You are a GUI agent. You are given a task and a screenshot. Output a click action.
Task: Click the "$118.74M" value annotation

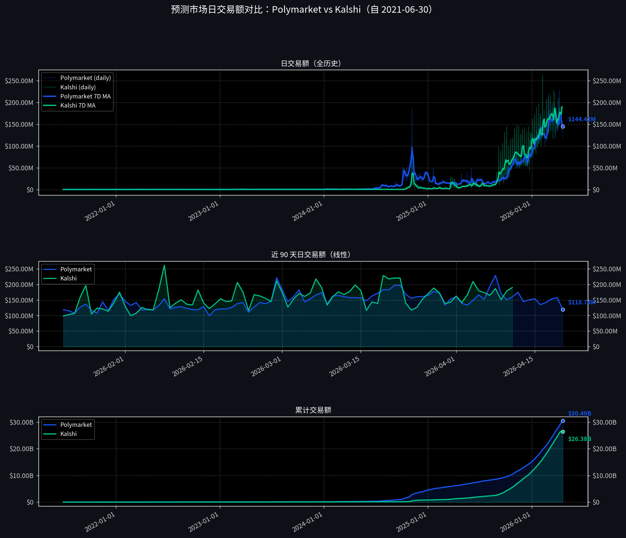pos(582,302)
